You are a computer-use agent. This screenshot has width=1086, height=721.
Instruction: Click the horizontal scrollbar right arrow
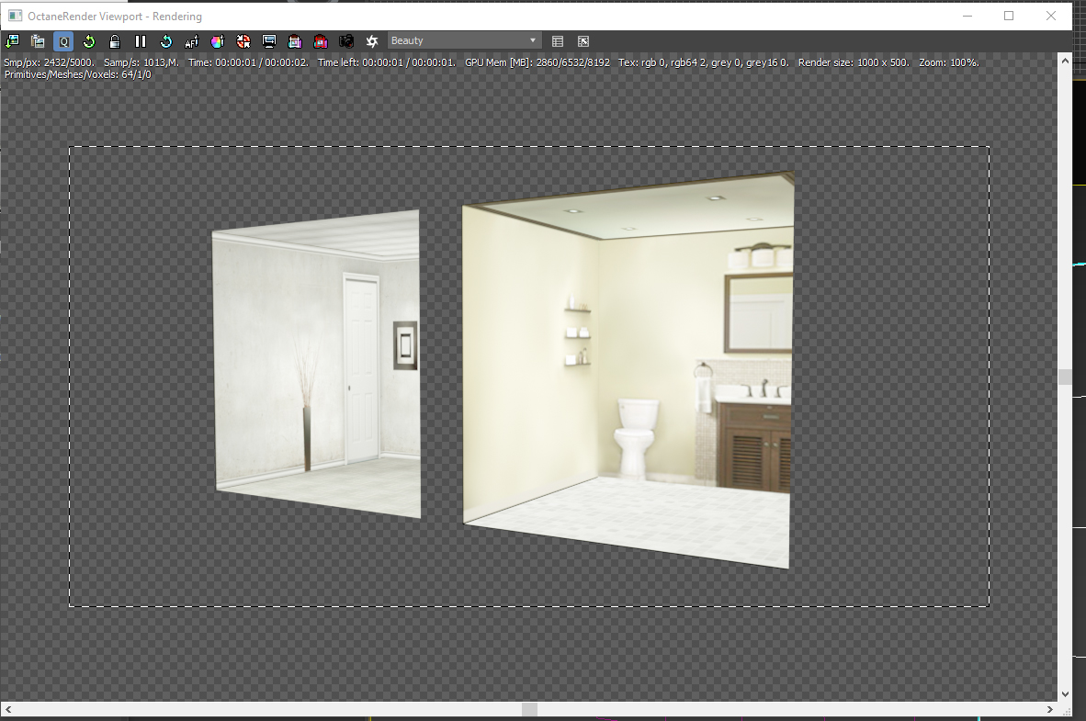click(x=1050, y=709)
